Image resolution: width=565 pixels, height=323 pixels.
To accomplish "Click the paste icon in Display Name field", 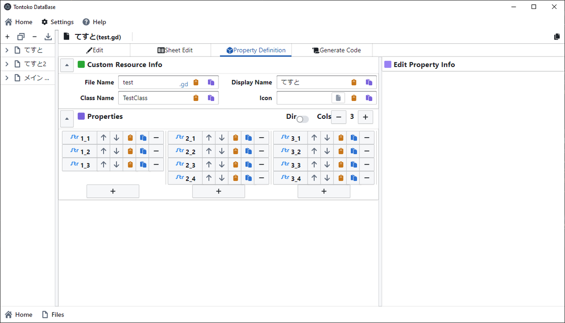I will [x=354, y=82].
